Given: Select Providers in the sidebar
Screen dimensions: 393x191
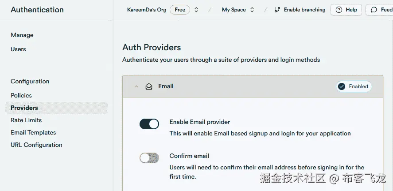Looking at the screenshot, I should (x=24, y=108).
